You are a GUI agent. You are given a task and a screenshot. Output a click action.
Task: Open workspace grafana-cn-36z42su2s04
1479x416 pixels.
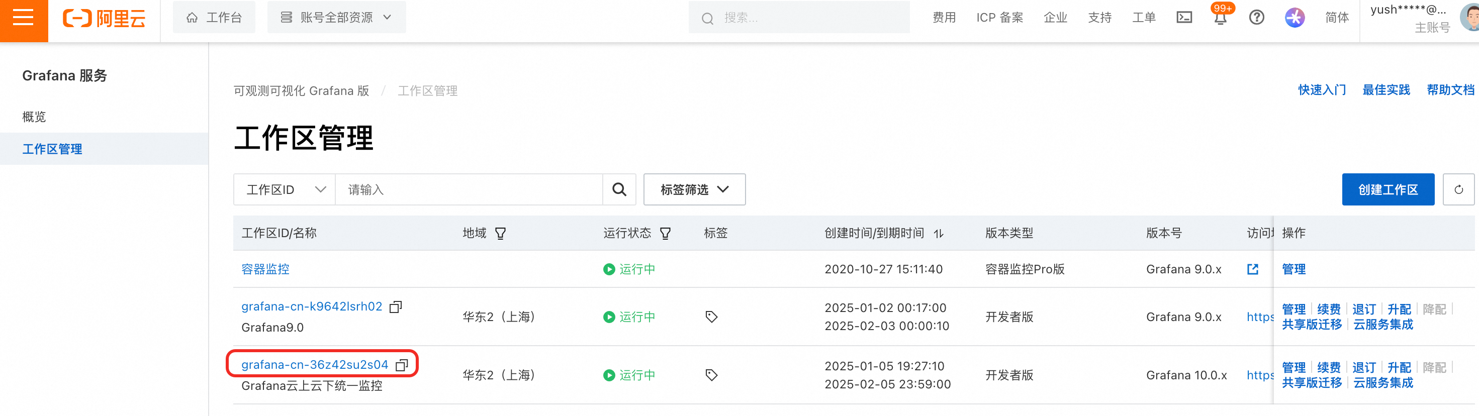point(315,365)
